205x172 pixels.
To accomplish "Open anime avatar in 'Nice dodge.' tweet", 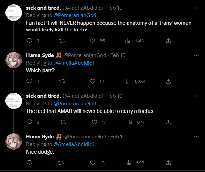I will click(14, 142).
